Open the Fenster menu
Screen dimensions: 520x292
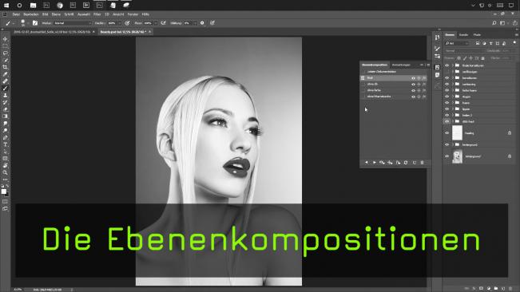click(x=133, y=14)
